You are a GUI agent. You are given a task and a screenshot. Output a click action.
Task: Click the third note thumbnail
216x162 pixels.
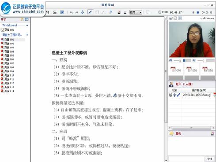[x=208, y=69]
